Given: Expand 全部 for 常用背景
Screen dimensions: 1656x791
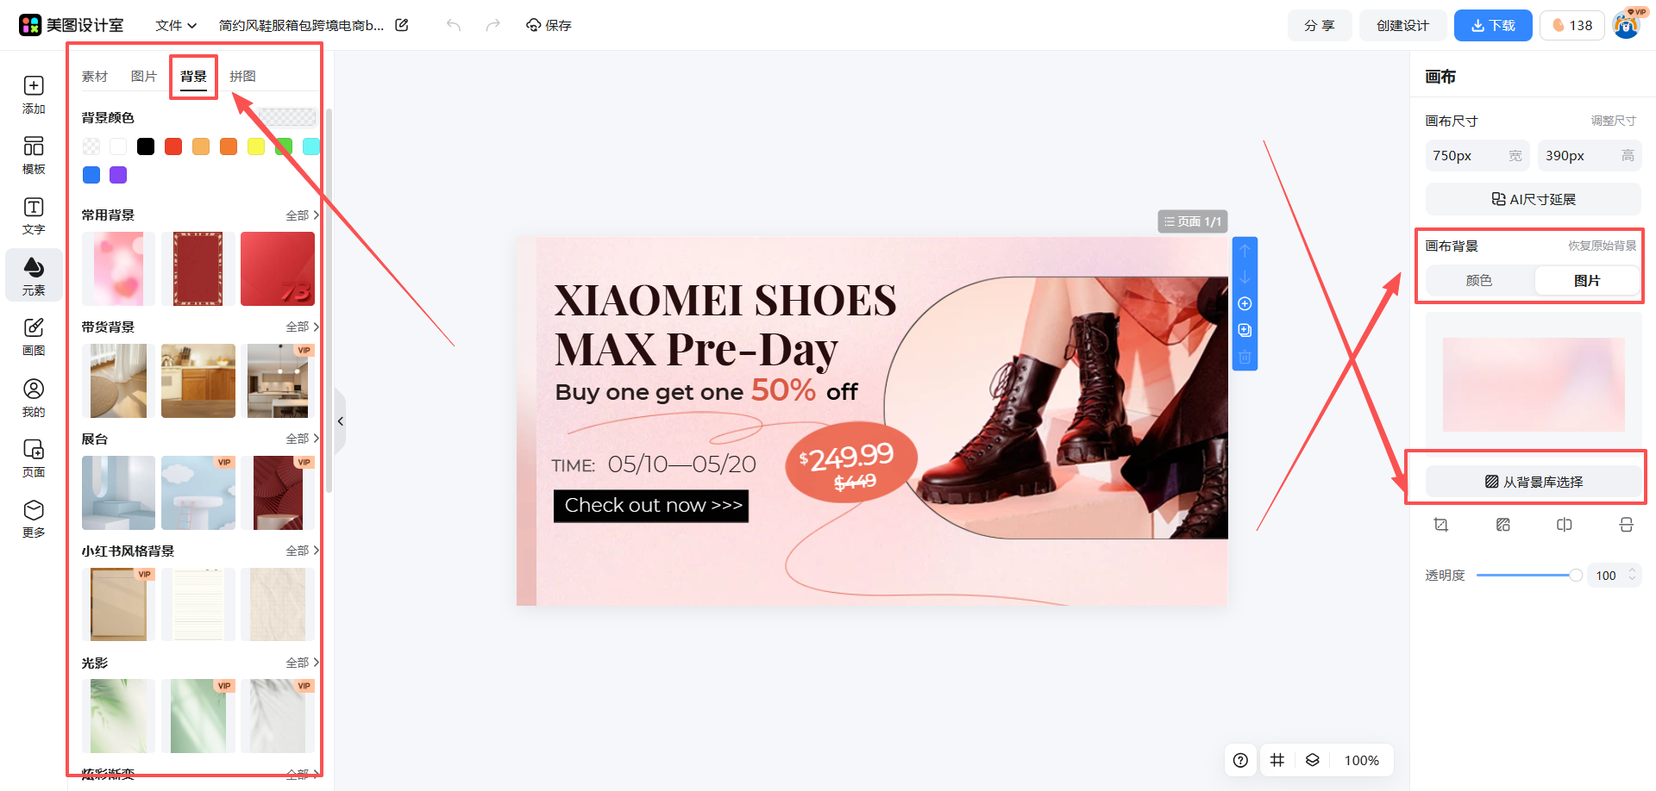Looking at the screenshot, I should pyautogui.click(x=303, y=215).
